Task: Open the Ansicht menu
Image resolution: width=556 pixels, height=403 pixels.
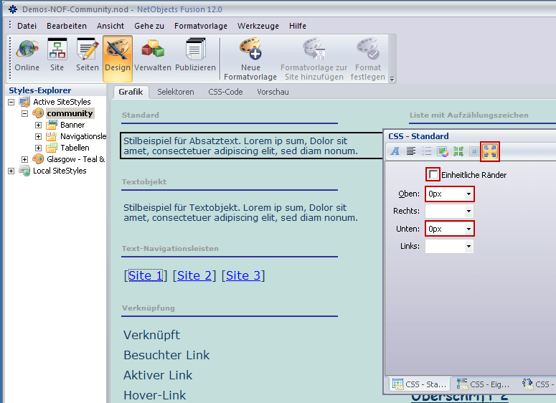Action: click(110, 26)
